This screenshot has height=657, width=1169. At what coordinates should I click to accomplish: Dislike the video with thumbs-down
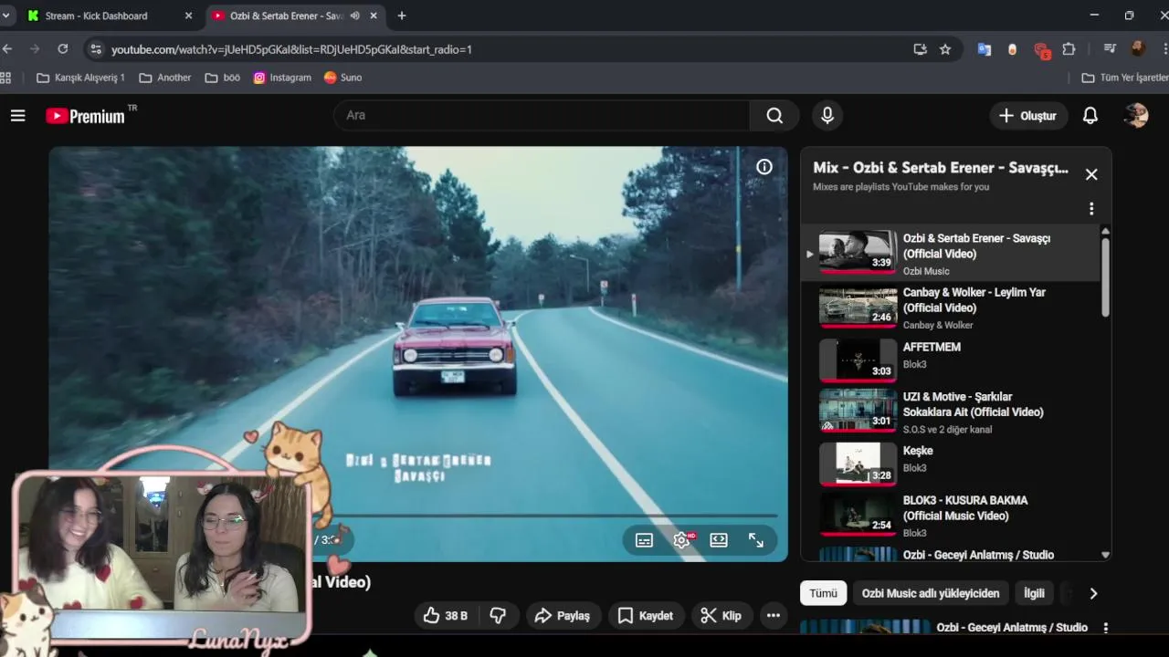point(498,616)
